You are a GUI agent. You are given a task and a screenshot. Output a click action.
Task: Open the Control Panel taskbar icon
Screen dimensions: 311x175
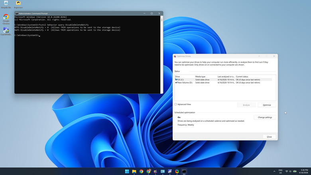click(163, 171)
